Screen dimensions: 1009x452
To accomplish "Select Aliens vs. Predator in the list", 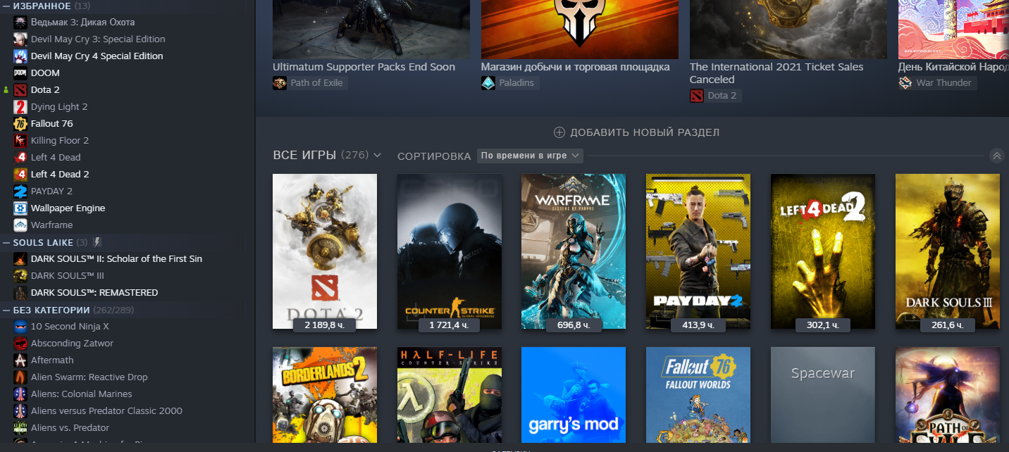I will pyautogui.click(x=70, y=427).
